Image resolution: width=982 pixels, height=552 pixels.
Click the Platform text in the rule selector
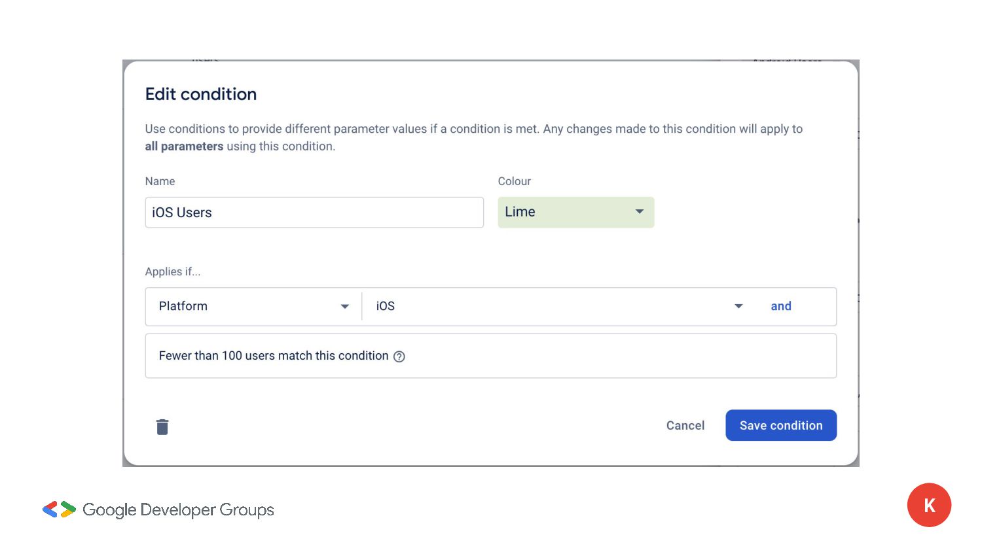[x=183, y=306]
